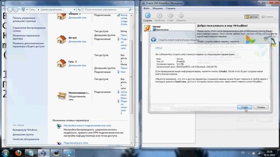The image size is (280, 157).
Task: Toggle the Детали view button
Action: point(252,17)
